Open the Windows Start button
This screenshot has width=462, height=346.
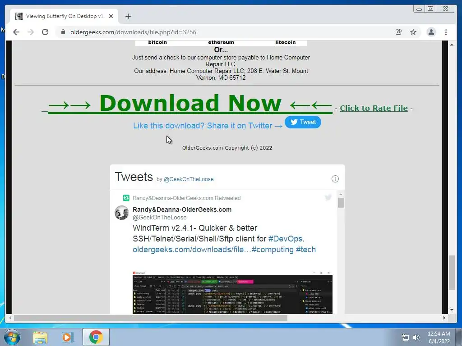click(x=12, y=337)
